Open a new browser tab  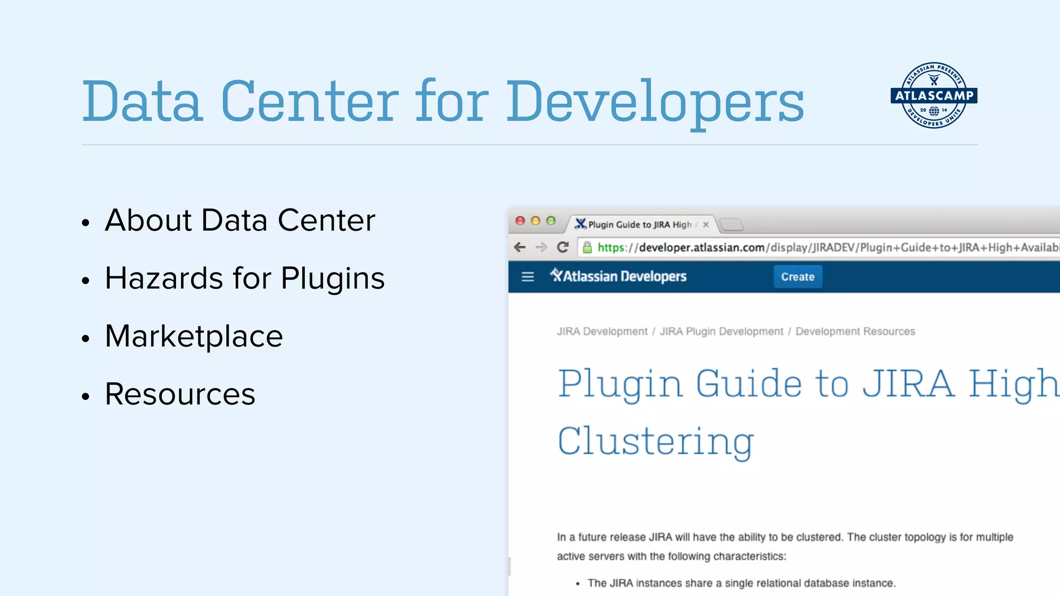pyautogui.click(x=731, y=225)
